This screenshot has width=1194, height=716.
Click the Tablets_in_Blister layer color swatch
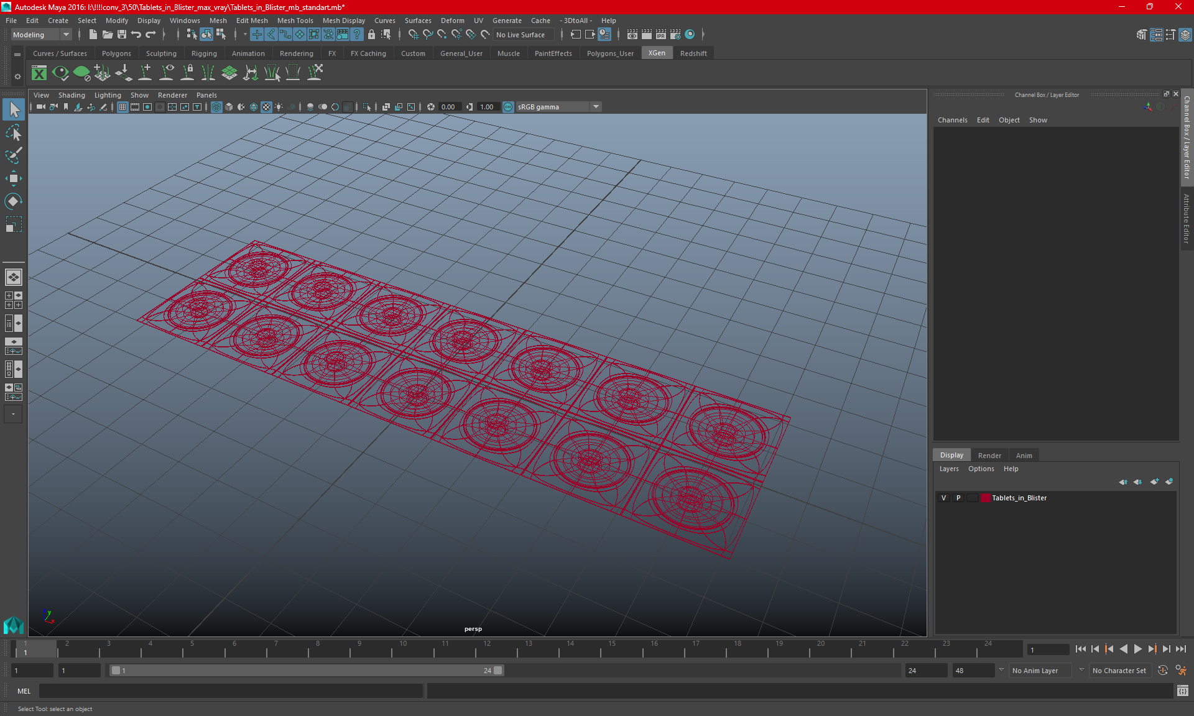tap(986, 498)
